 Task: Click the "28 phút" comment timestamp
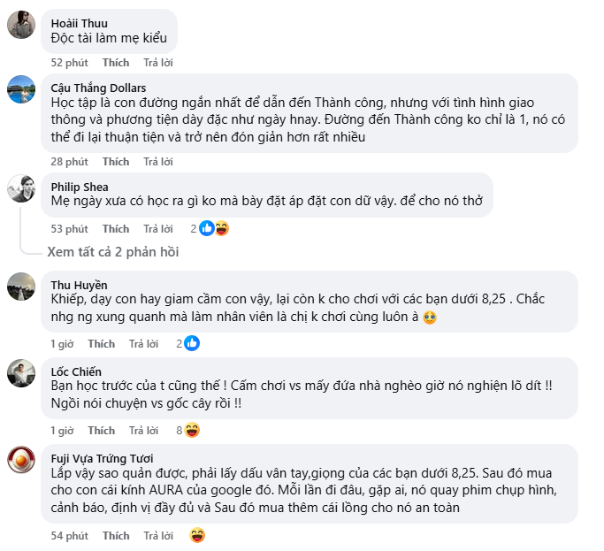69,162
